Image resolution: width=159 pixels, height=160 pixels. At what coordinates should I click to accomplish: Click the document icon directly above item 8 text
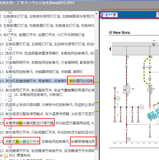coord(10,21)
